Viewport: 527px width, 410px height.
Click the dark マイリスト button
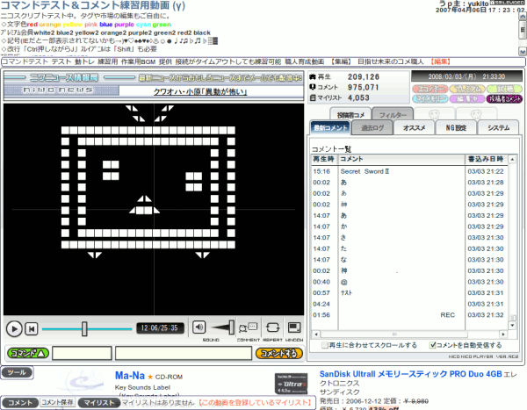(x=98, y=403)
